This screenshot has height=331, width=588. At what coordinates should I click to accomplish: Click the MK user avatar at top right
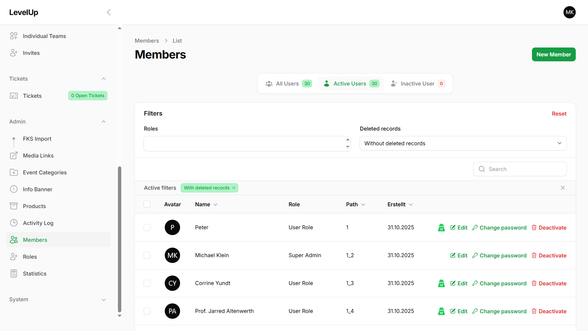pyautogui.click(x=569, y=12)
